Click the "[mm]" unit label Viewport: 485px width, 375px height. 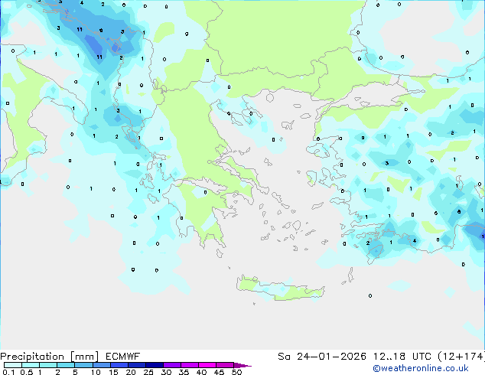click(x=84, y=357)
